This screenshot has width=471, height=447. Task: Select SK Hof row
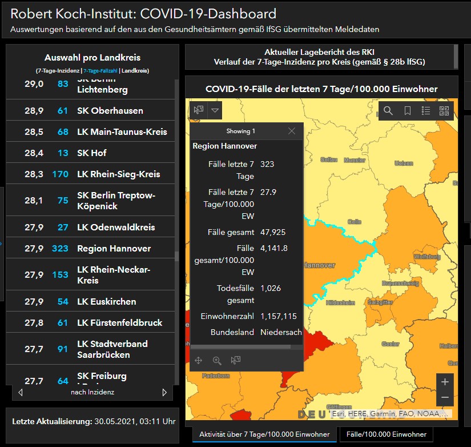coord(90,153)
